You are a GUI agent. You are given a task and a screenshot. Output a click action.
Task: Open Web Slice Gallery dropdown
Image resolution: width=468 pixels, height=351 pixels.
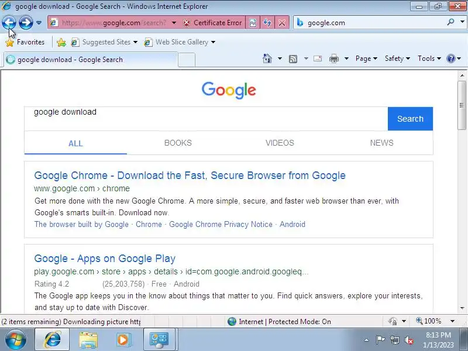coord(180,42)
